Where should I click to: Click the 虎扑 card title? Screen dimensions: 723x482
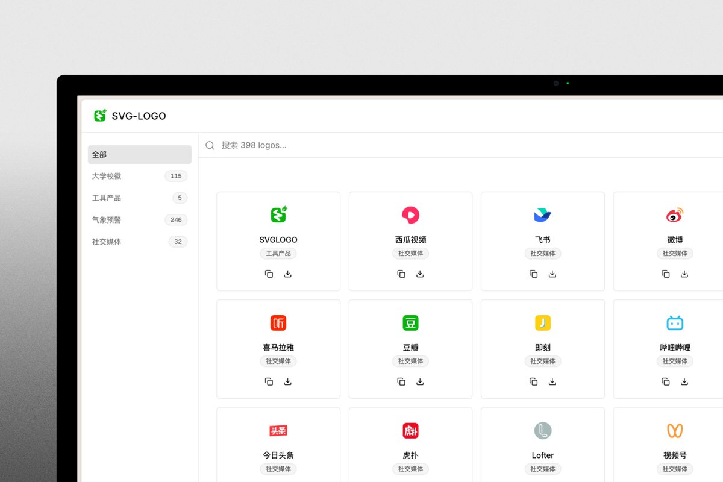click(x=410, y=455)
